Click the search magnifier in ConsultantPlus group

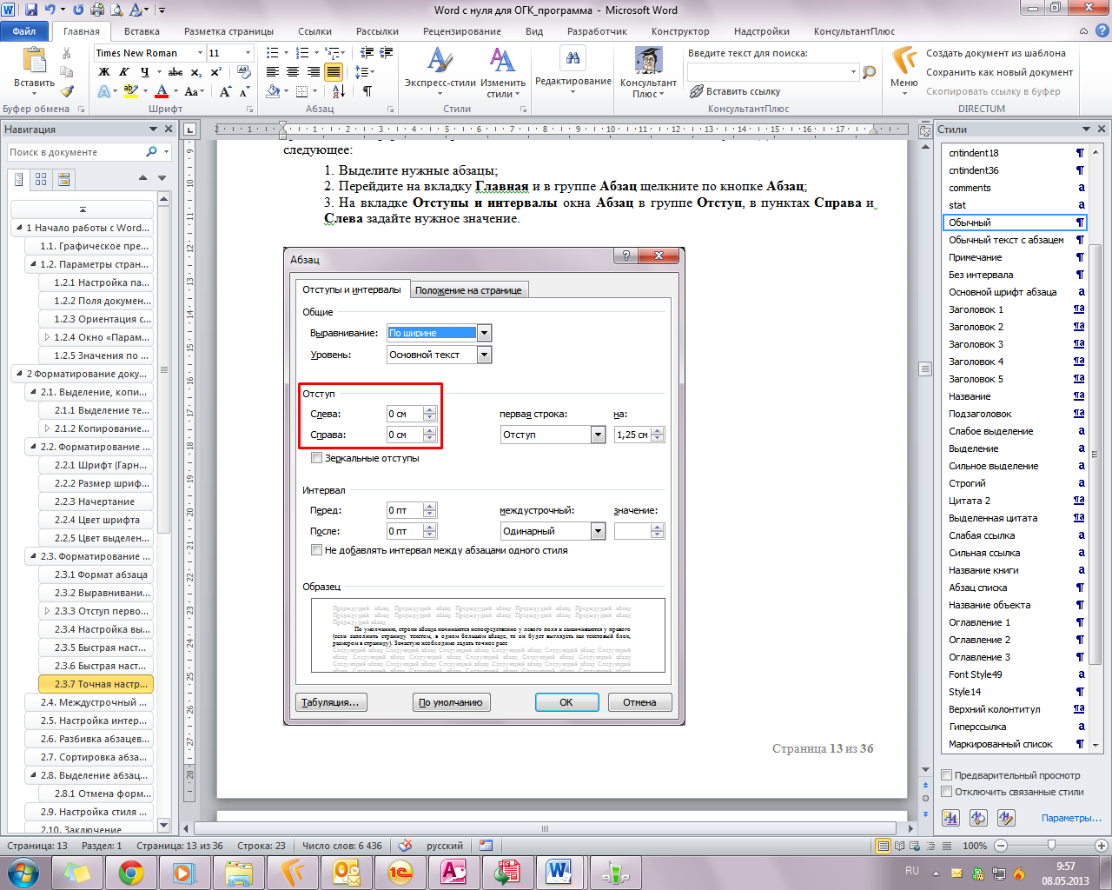click(869, 72)
